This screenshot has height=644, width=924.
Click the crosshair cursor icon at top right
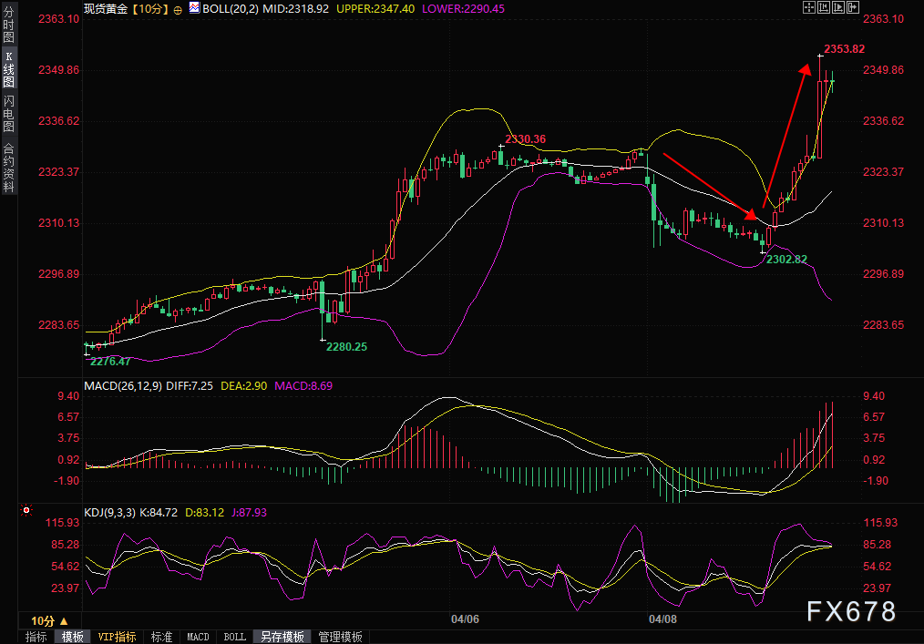coord(807,7)
